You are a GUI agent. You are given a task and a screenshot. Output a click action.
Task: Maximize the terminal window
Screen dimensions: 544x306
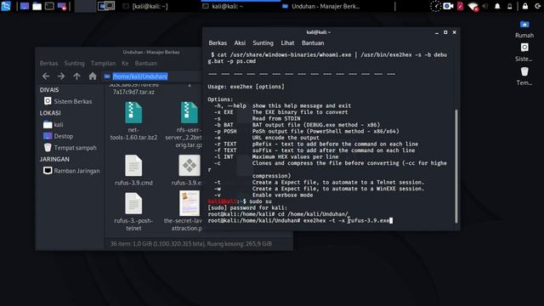click(445, 32)
